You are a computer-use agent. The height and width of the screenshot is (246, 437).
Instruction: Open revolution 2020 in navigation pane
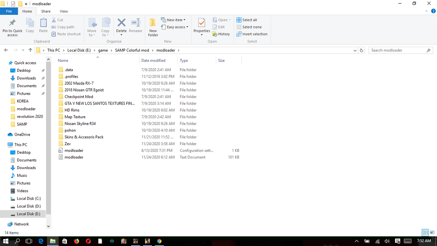(30, 117)
